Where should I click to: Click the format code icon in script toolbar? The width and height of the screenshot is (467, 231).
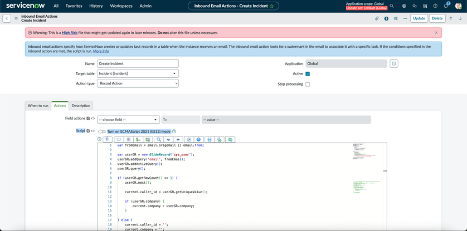[128, 139]
